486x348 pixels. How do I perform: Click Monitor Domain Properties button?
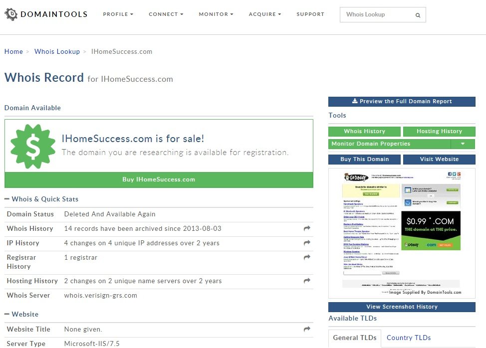pyautogui.click(x=390, y=144)
